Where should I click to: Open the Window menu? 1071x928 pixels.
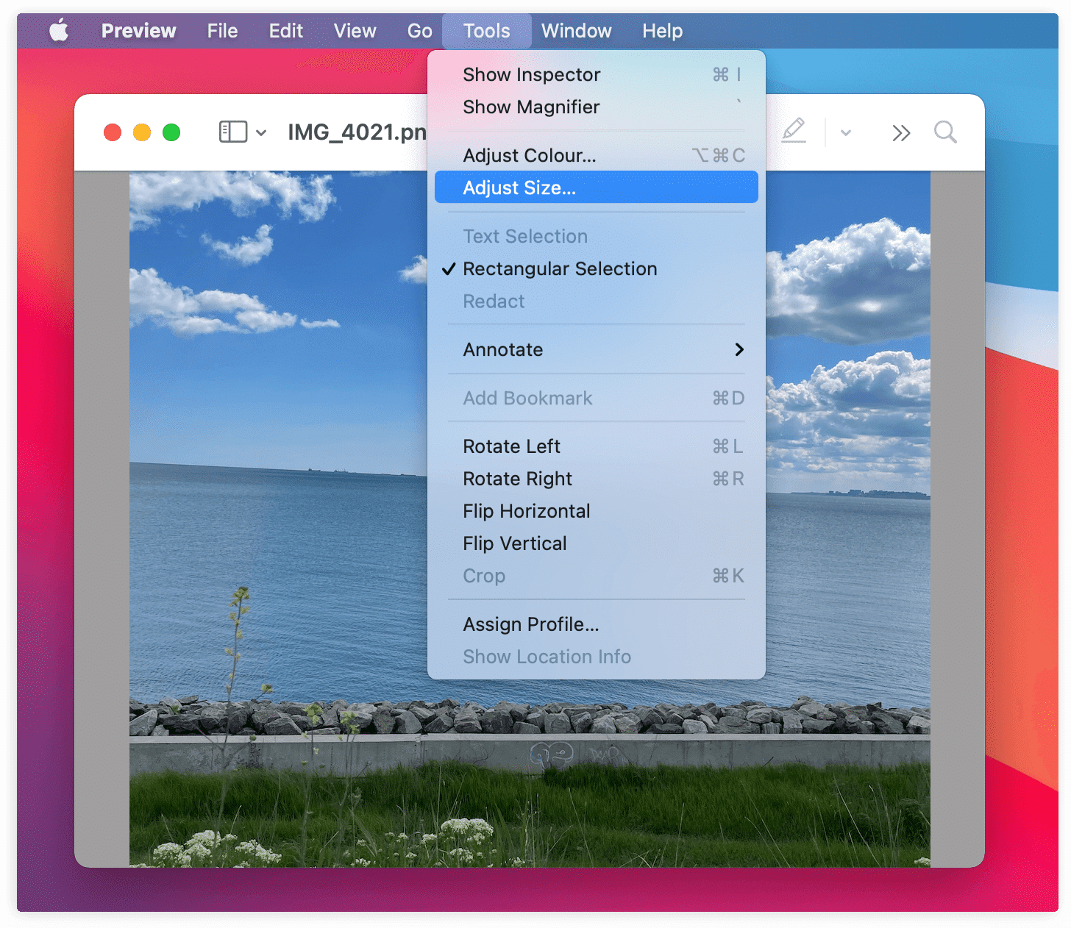click(576, 31)
